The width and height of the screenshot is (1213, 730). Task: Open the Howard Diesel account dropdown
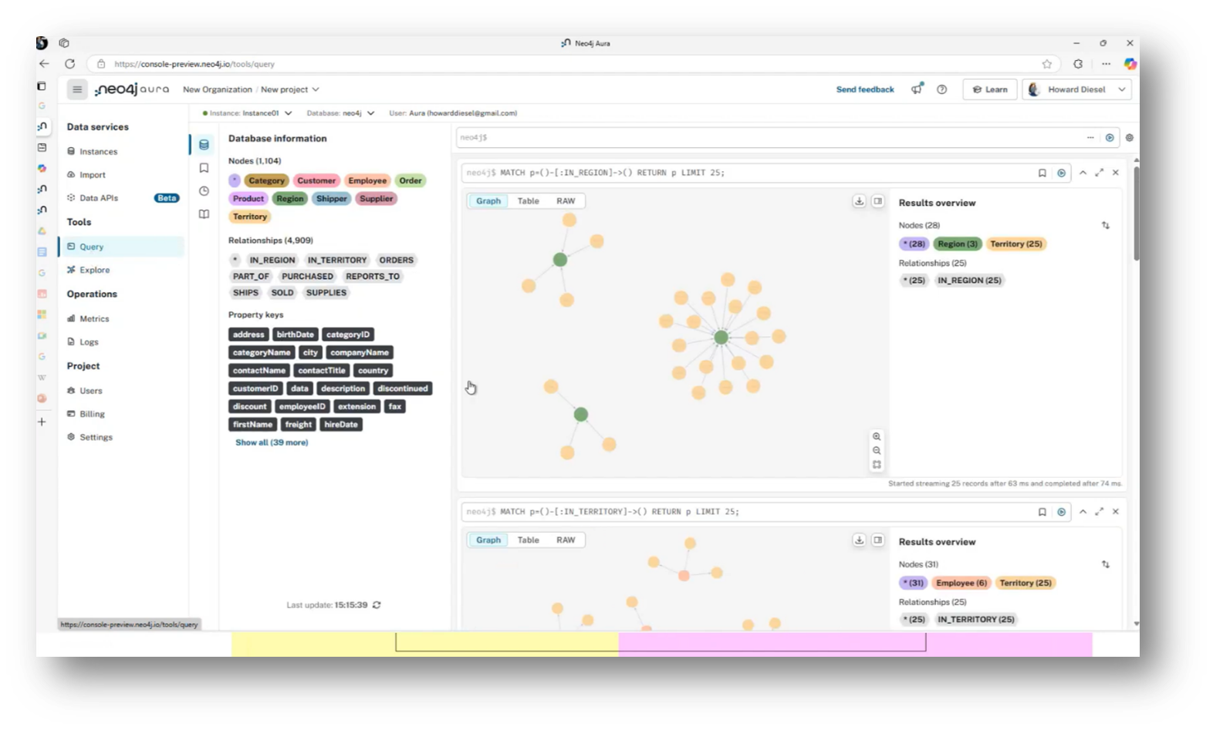[1077, 89]
